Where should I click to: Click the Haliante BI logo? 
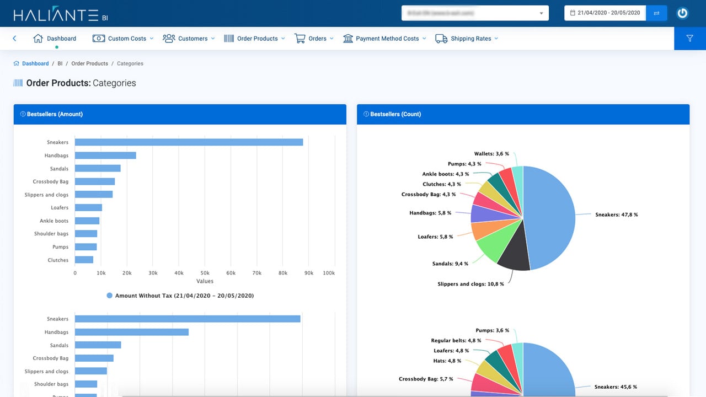(x=61, y=15)
